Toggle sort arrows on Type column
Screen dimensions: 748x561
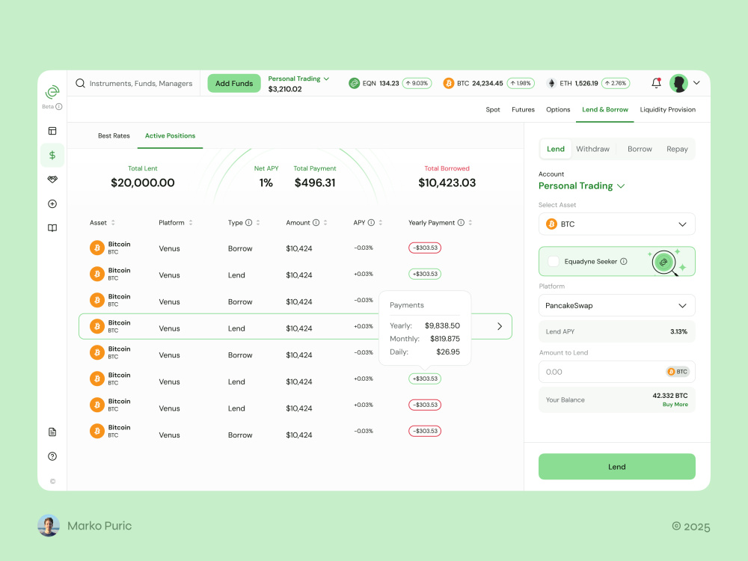click(258, 223)
